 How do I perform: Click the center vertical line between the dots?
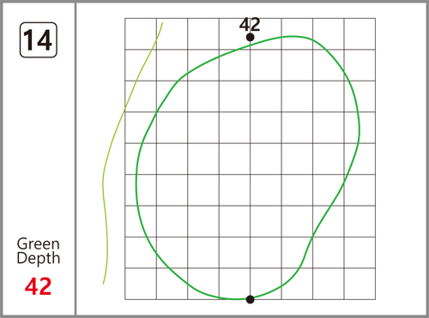click(x=251, y=169)
